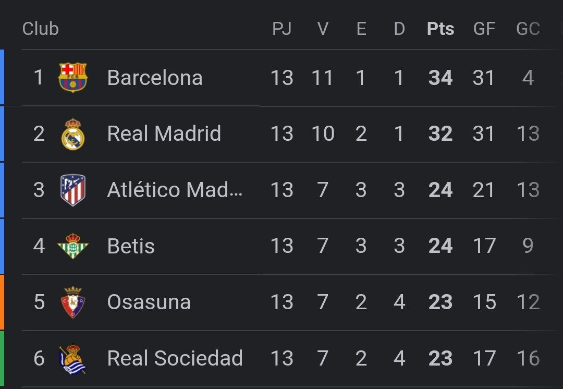
Task: Open the Real Sociedad team name
Action: tap(175, 359)
